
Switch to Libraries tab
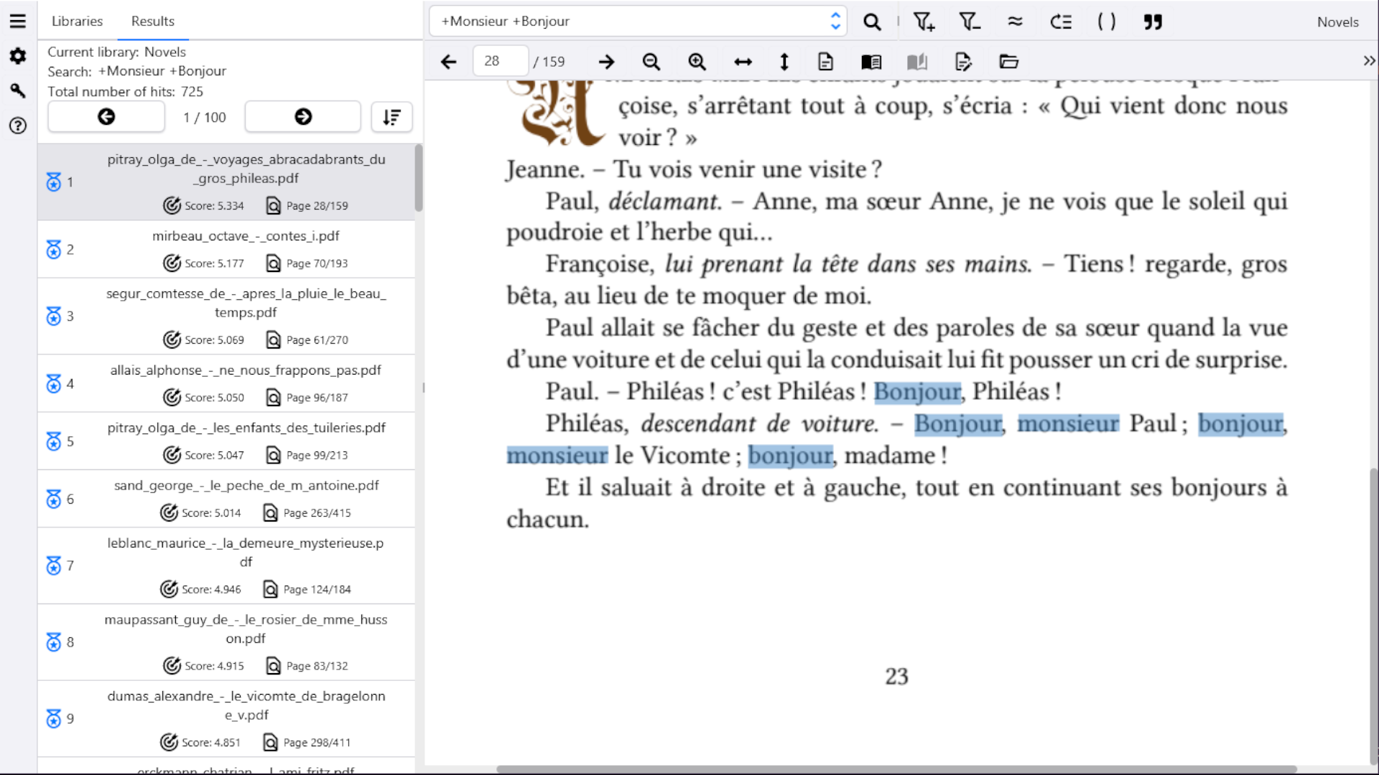77,21
